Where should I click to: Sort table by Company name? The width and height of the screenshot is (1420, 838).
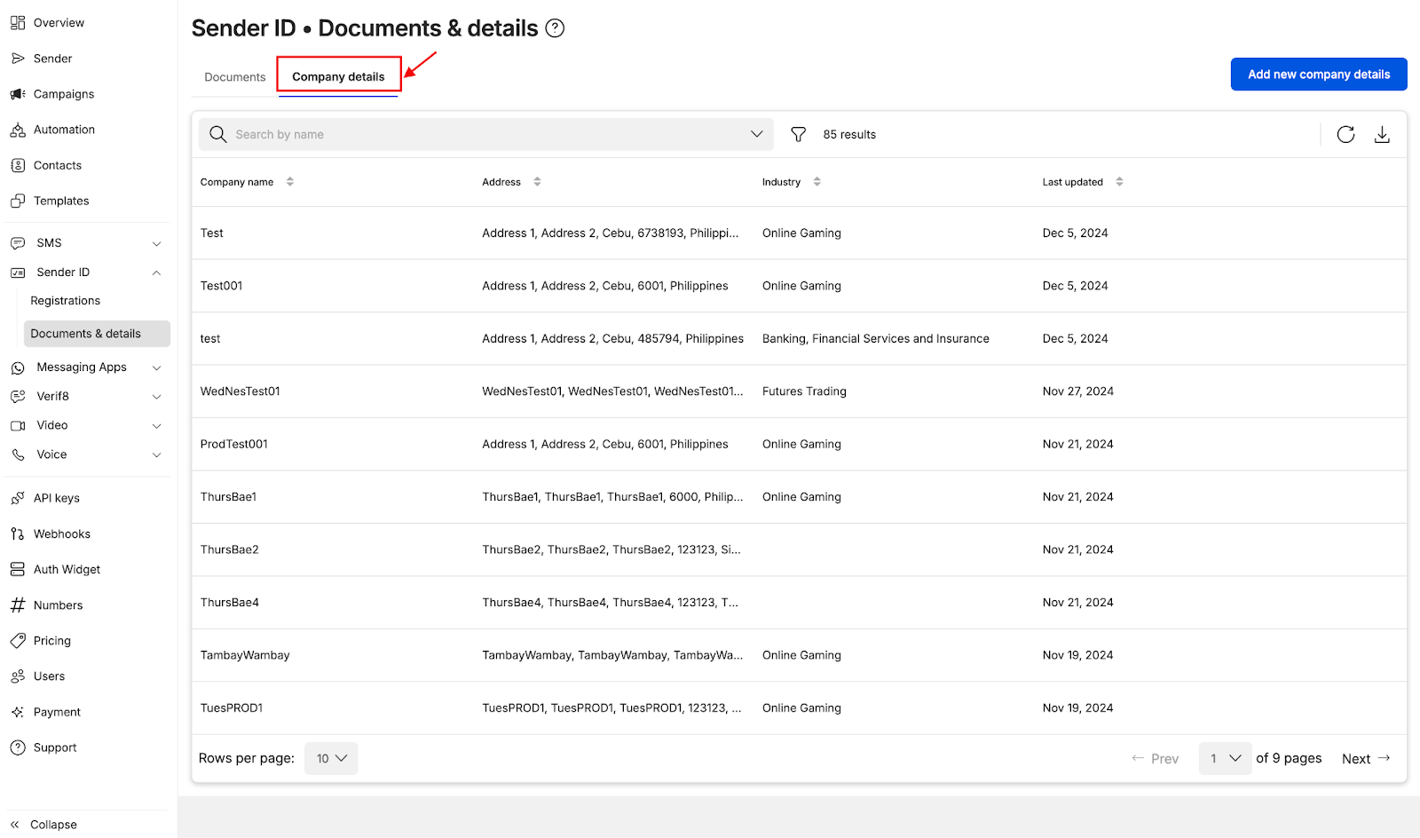[x=289, y=182]
